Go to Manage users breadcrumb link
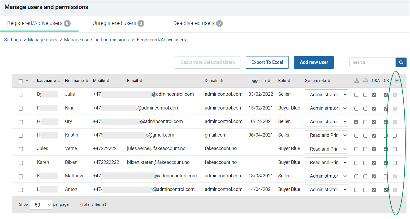The image size is (410, 219). [x=42, y=40]
